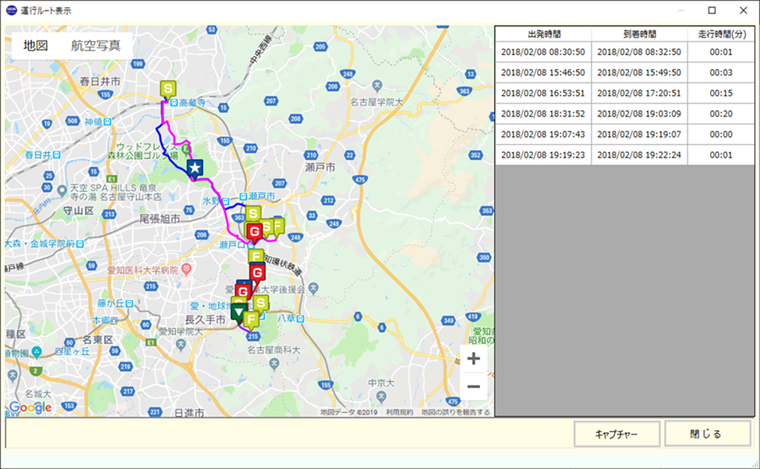
Task: Click the S start marker near 高蔵寺
Action: (x=168, y=89)
